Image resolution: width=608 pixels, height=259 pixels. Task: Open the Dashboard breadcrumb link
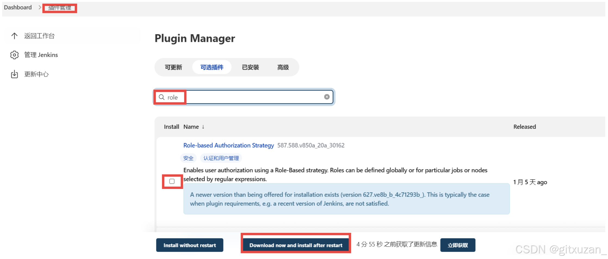pos(18,8)
